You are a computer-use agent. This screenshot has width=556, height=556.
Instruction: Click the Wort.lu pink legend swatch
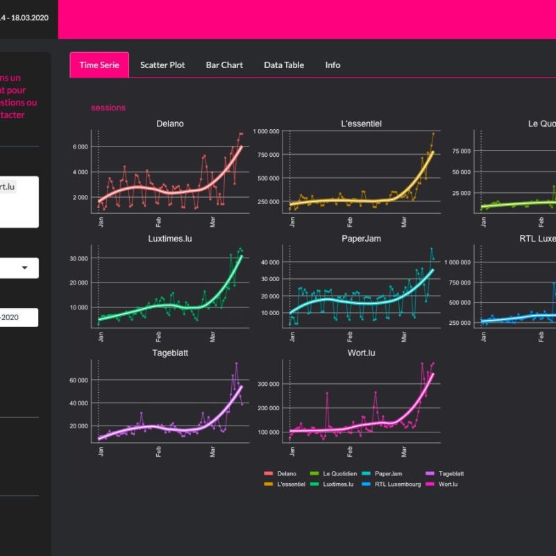(x=430, y=484)
